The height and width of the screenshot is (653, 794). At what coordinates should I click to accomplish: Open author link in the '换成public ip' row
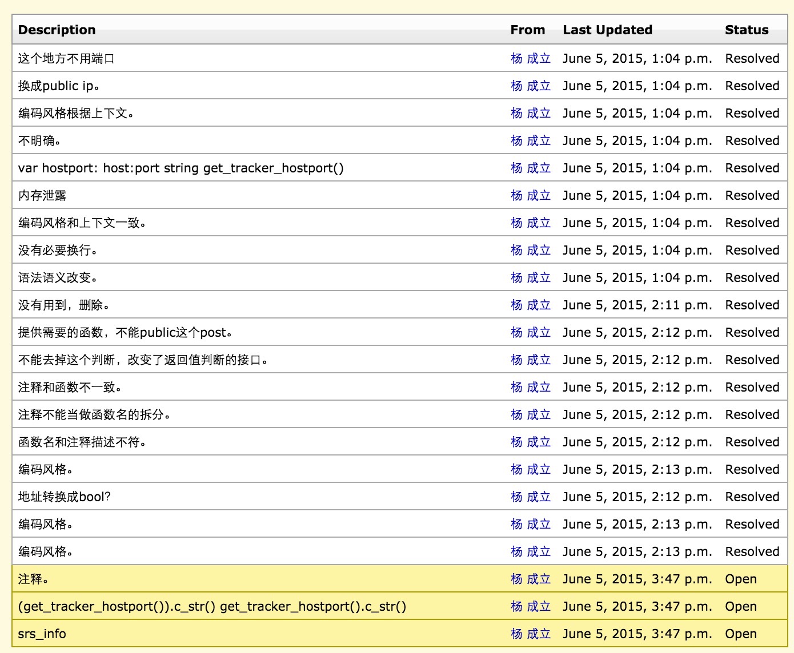point(530,86)
